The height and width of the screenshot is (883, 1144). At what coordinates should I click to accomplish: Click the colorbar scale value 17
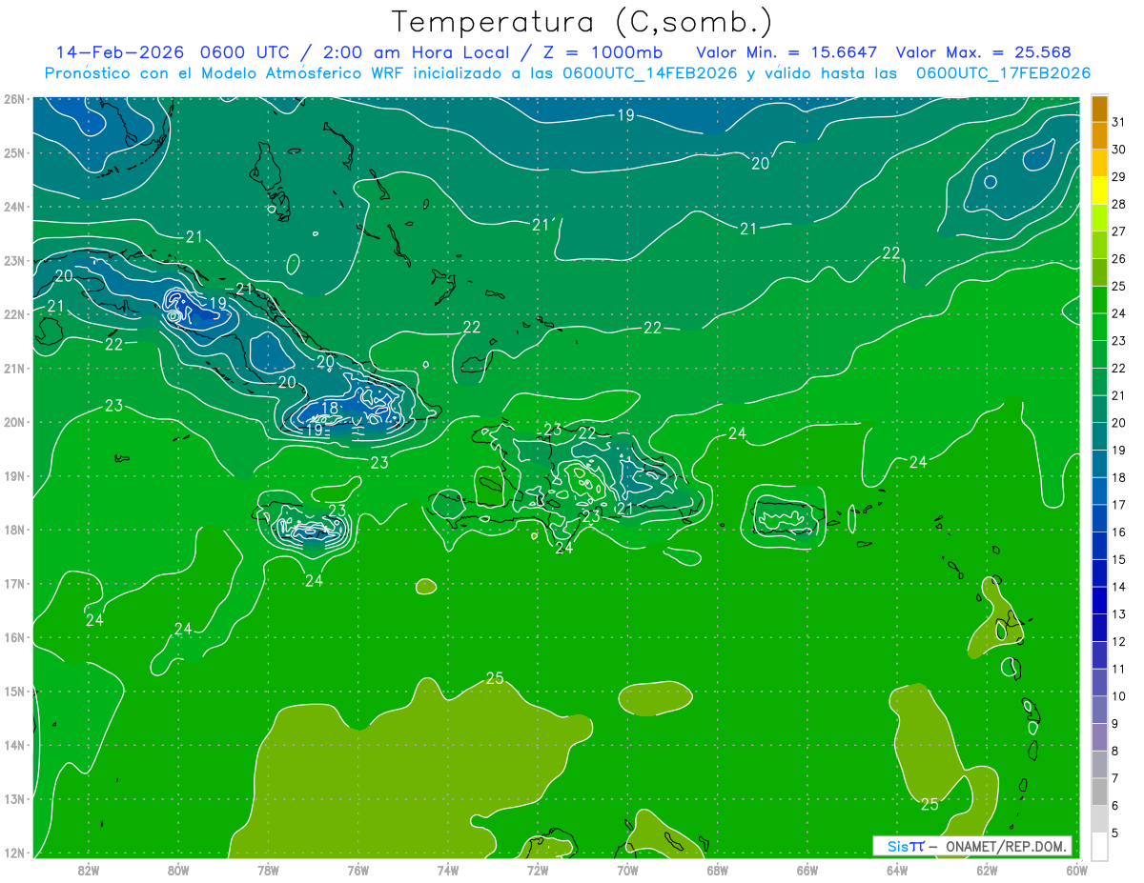[1119, 505]
